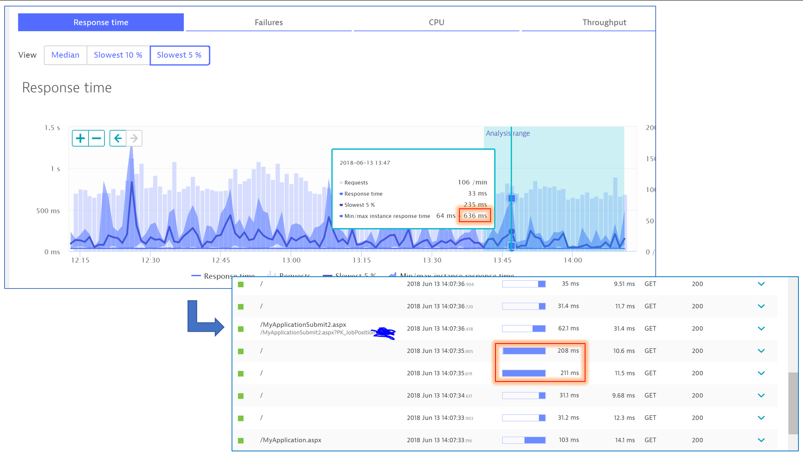Open the CPU tab
Screen dimensions: 803x454
pos(436,22)
